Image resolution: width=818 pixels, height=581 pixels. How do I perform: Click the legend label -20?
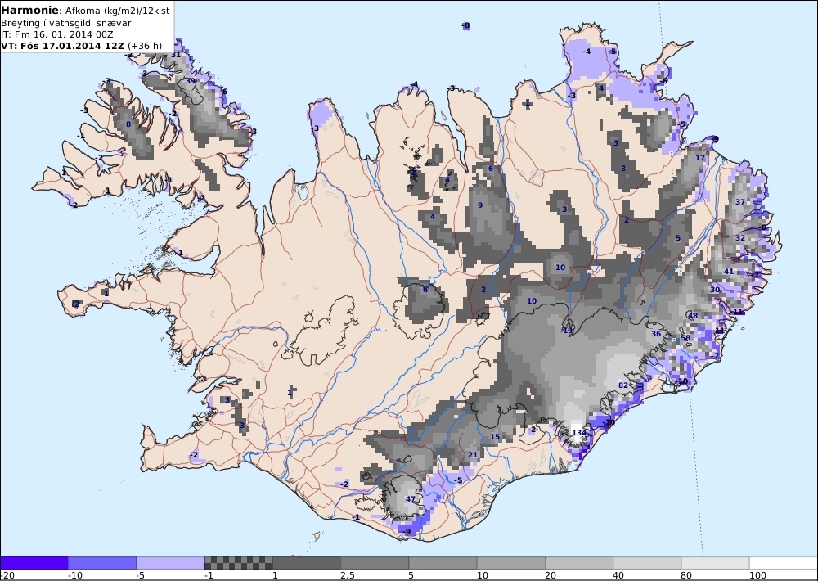tap(7, 575)
